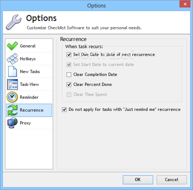Click the large Options heading text
193x190 pixels.
point(41,19)
